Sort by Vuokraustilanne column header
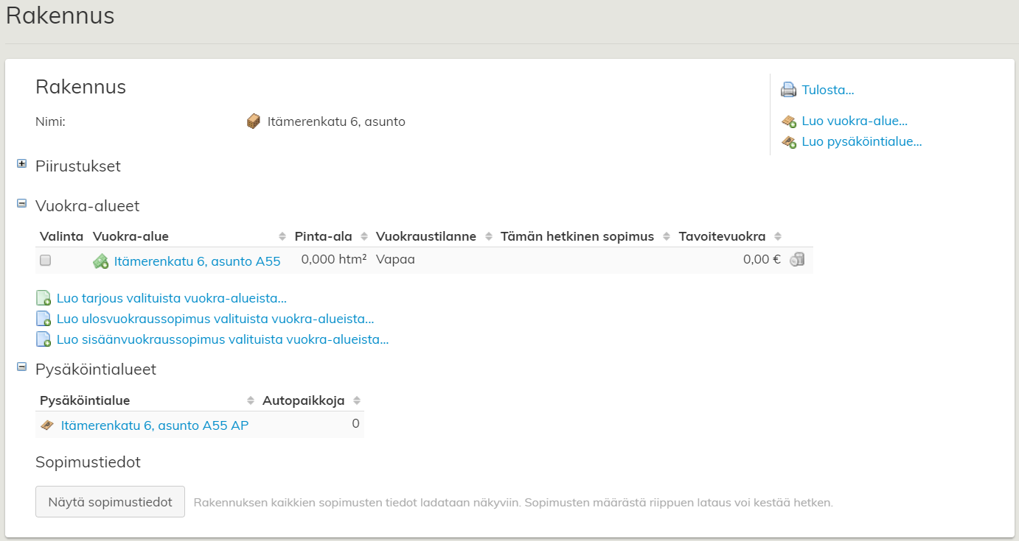The height and width of the screenshot is (541, 1019). pyautogui.click(x=425, y=237)
